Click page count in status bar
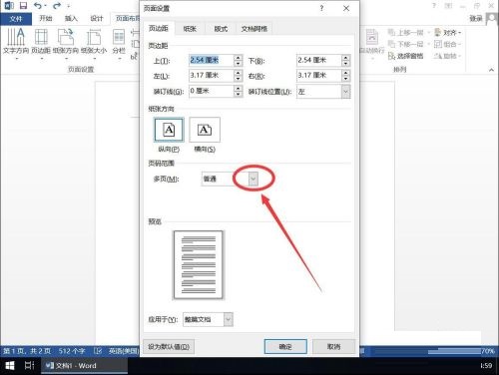Image resolution: width=499 pixels, height=375 pixels. tap(27, 351)
